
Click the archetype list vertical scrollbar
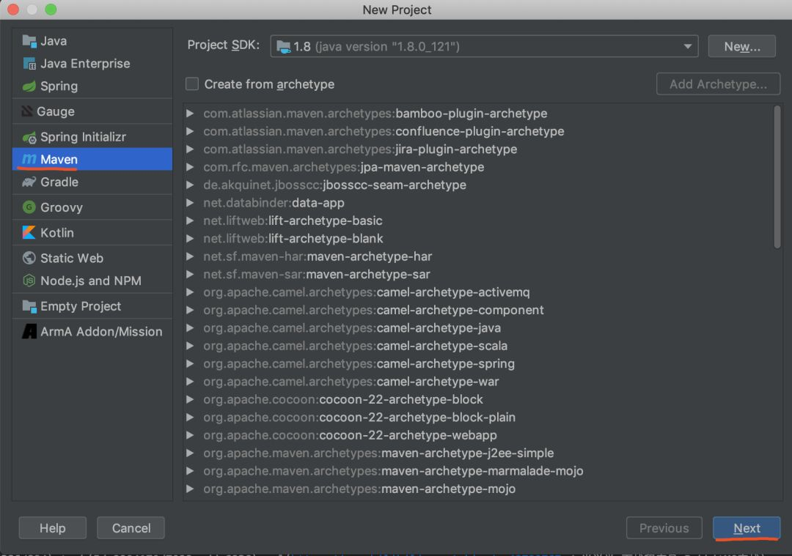[777, 177]
